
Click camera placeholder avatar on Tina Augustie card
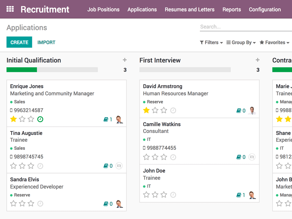pos(119,166)
